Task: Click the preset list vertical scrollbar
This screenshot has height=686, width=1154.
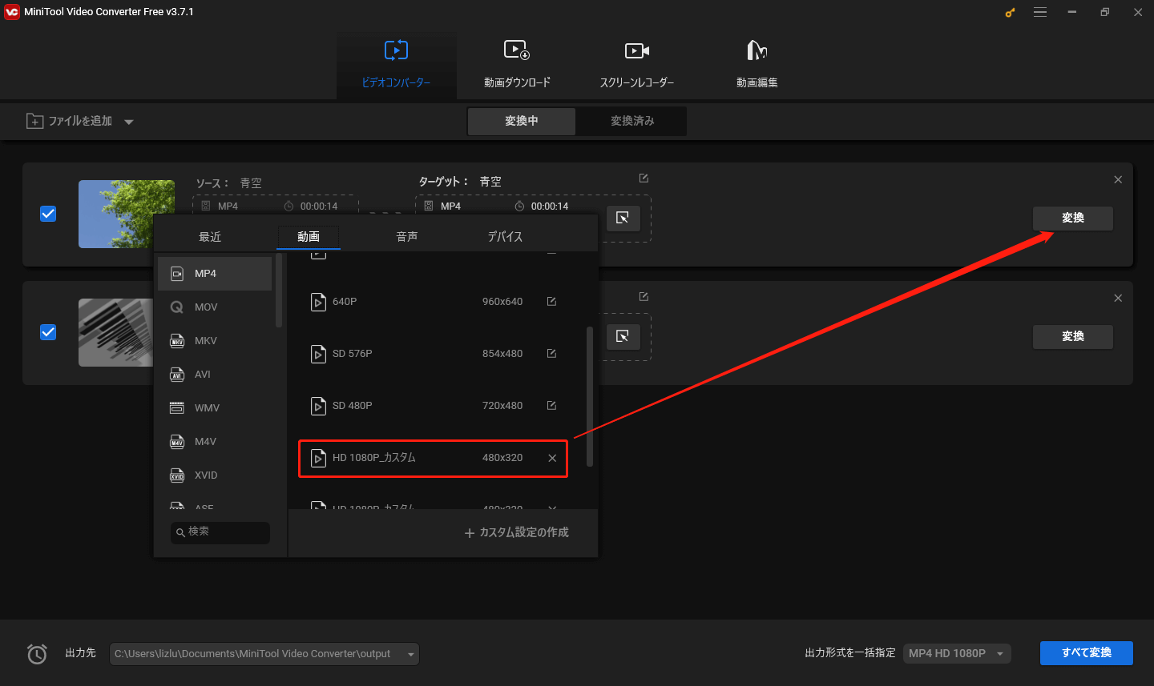Action: (590, 396)
